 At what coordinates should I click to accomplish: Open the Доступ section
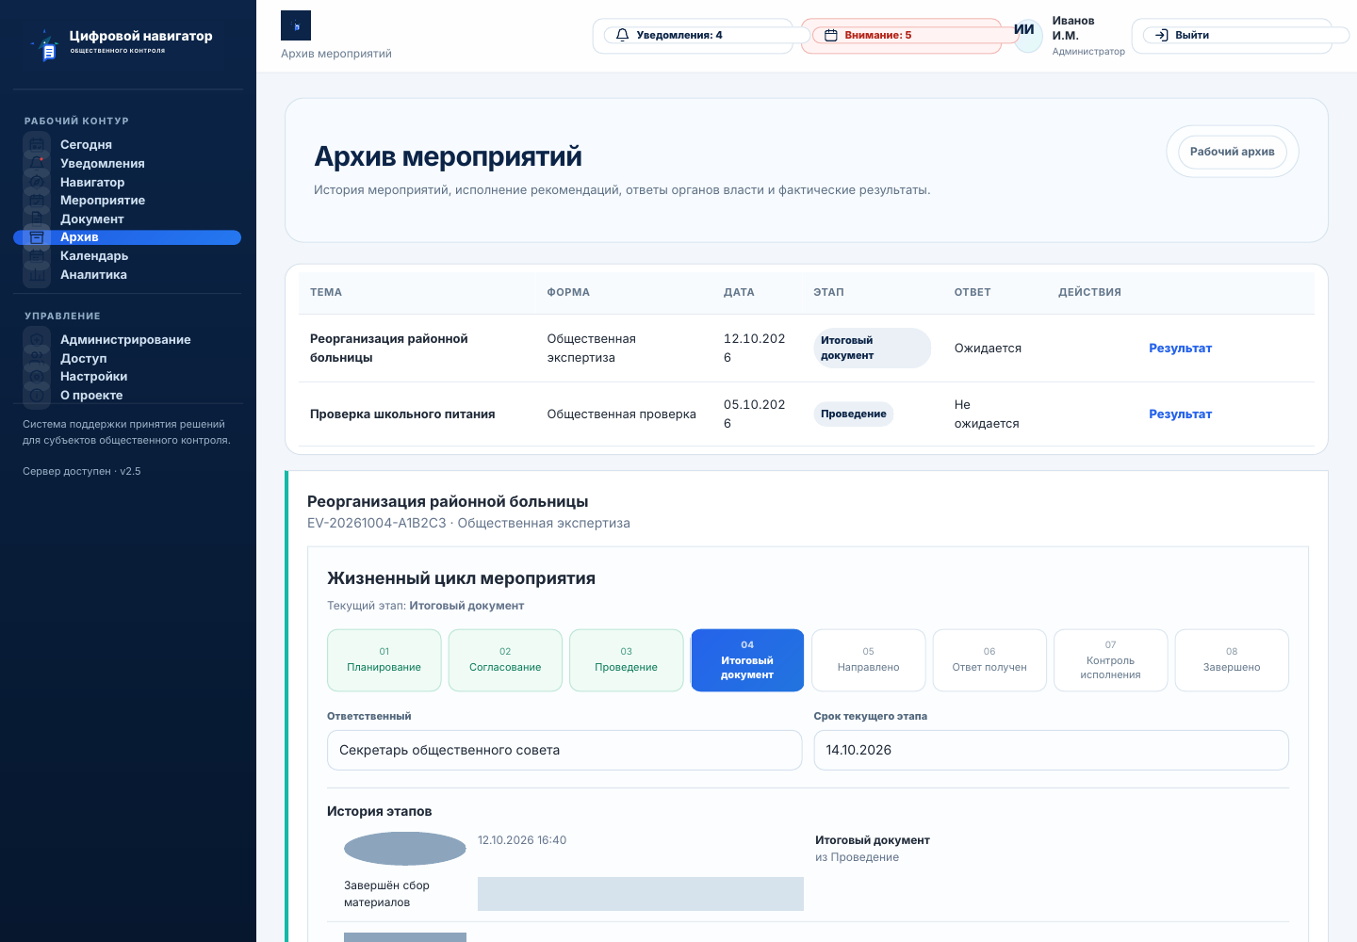(x=127, y=359)
